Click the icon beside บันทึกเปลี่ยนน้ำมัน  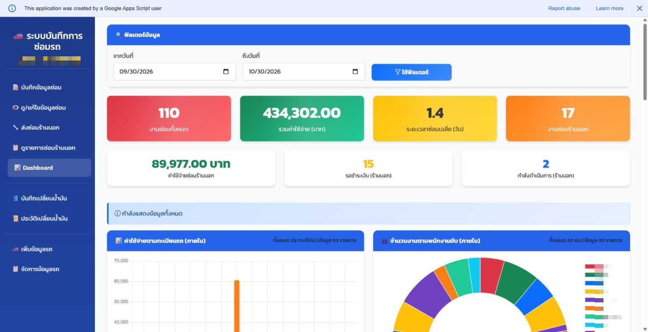(x=16, y=198)
